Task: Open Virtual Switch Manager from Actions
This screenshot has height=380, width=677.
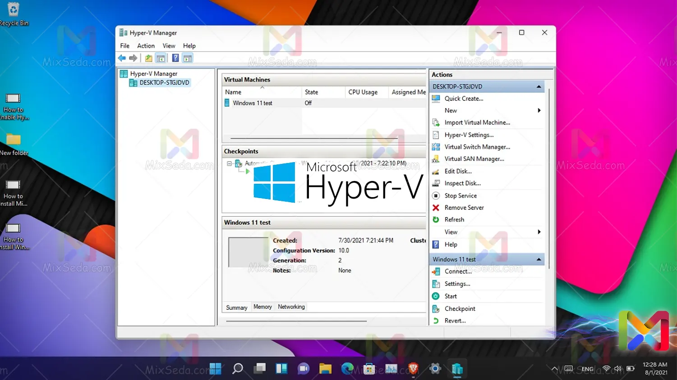Action: pyautogui.click(x=477, y=147)
